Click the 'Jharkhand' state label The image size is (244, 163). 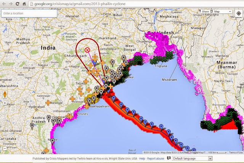pos(107,38)
